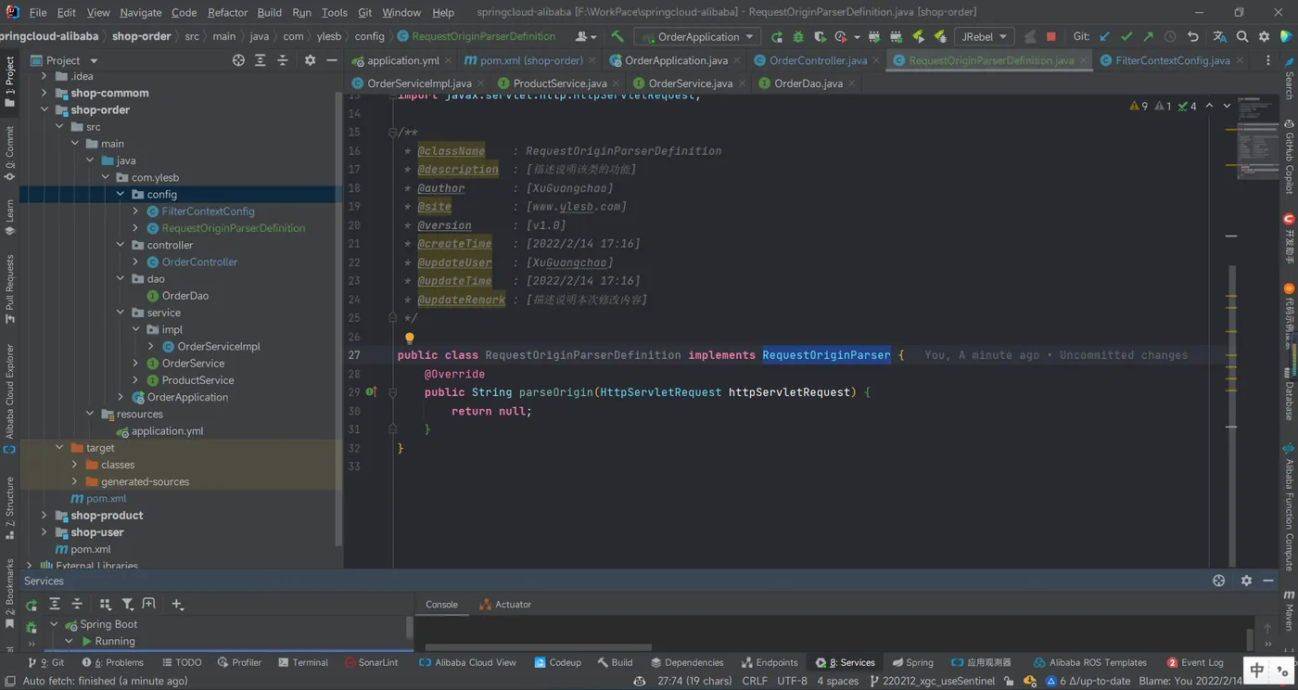Open IDE settings gear in main toolbar
This screenshot has width=1298, height=690.
(1265, 37)
